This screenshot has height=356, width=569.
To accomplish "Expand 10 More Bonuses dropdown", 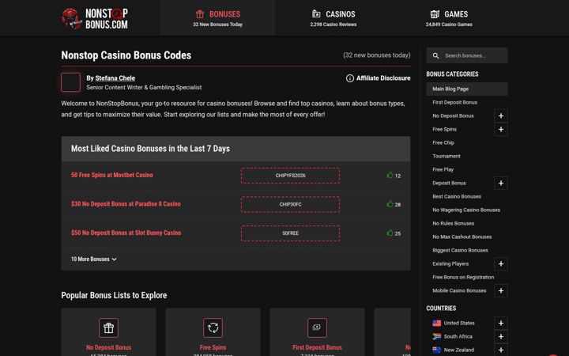I will (x=93, y=259).
